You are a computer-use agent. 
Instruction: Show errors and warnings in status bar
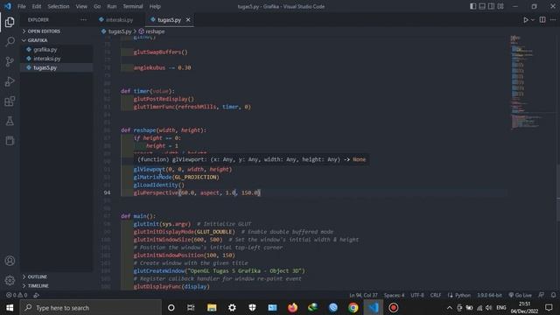pos(17,296)
